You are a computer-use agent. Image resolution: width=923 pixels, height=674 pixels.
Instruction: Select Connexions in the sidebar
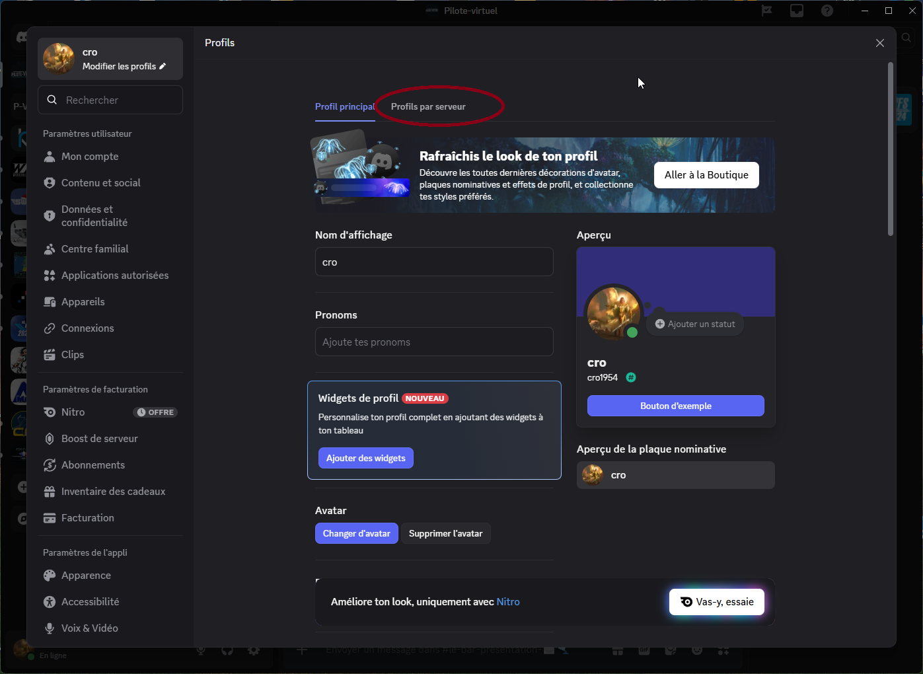coord(87,328)
